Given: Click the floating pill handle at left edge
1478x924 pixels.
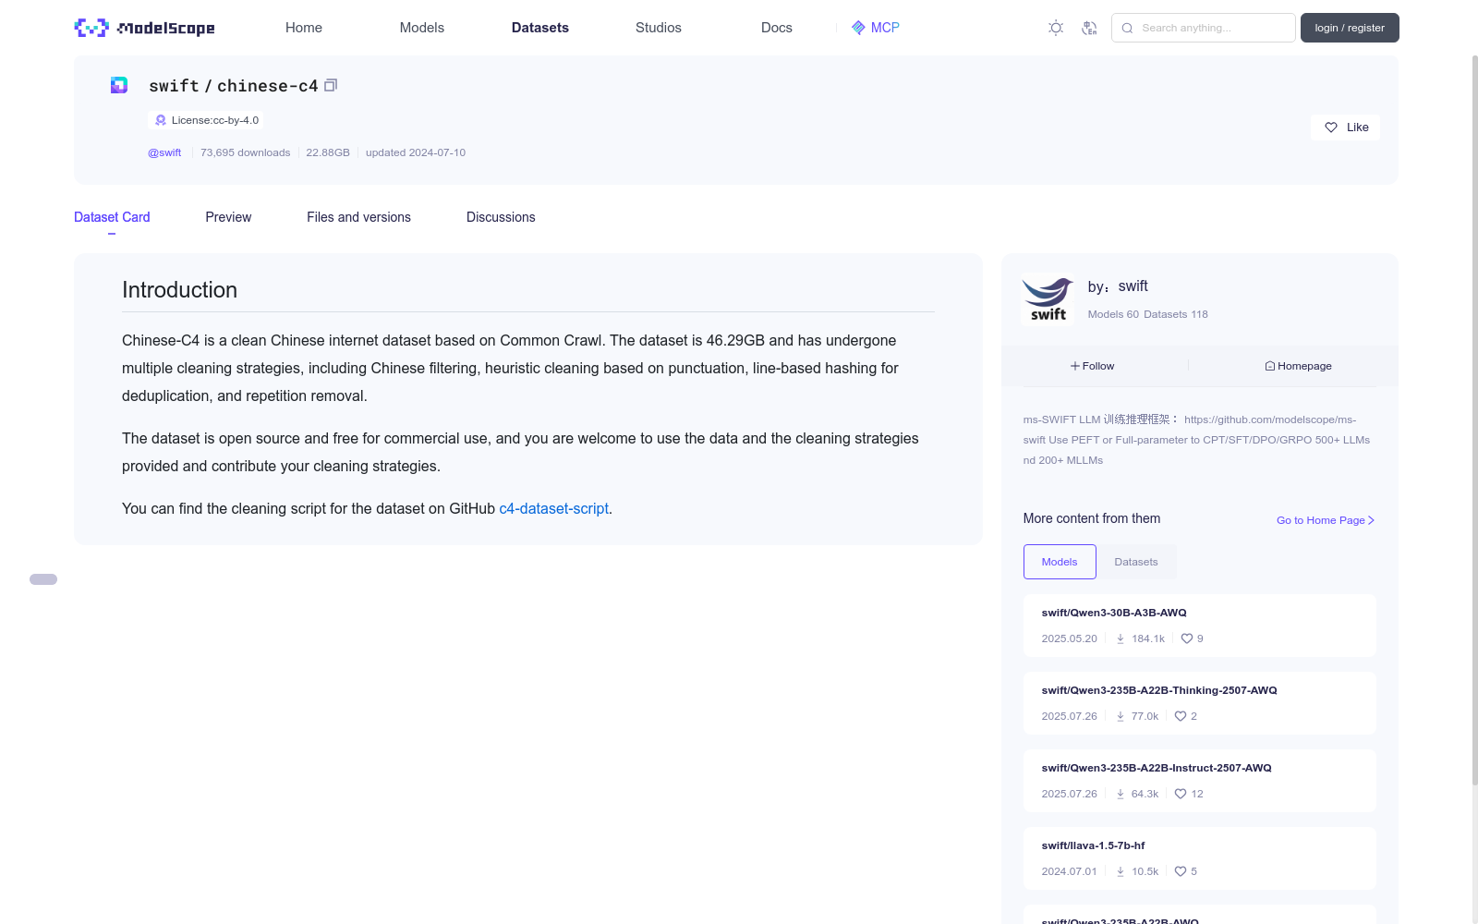Looking at the screenshot, I should coord(43,579).
